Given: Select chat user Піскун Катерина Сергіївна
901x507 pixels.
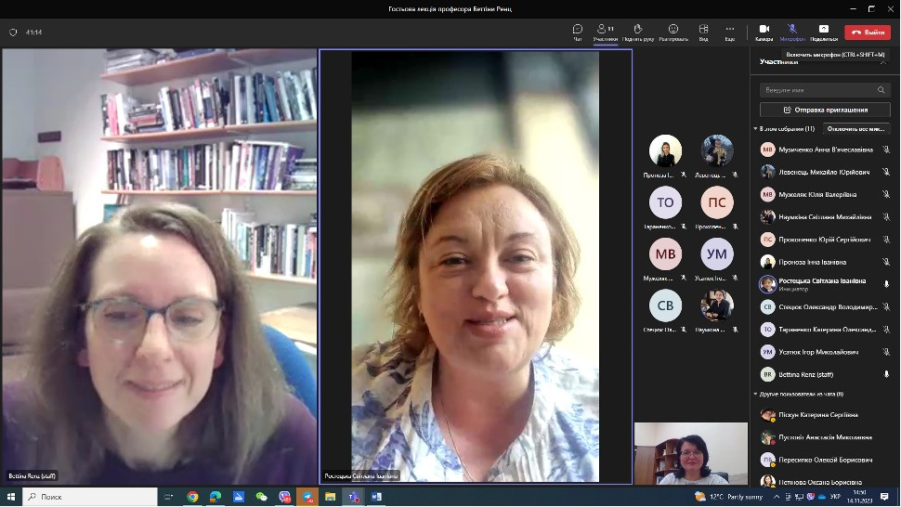Looking at the screenshot, I should 825,414.
